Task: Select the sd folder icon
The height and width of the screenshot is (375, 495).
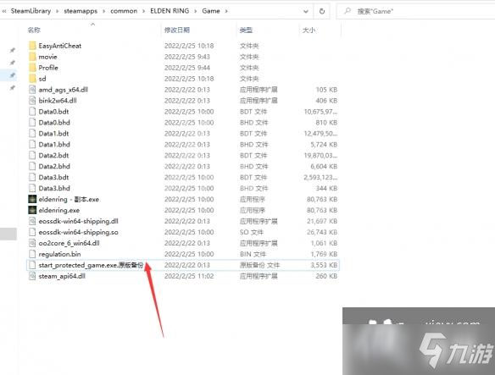Action: click(32, 79)
